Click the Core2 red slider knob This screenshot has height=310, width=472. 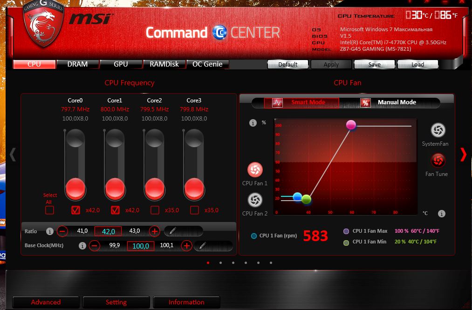click(155, 189)
